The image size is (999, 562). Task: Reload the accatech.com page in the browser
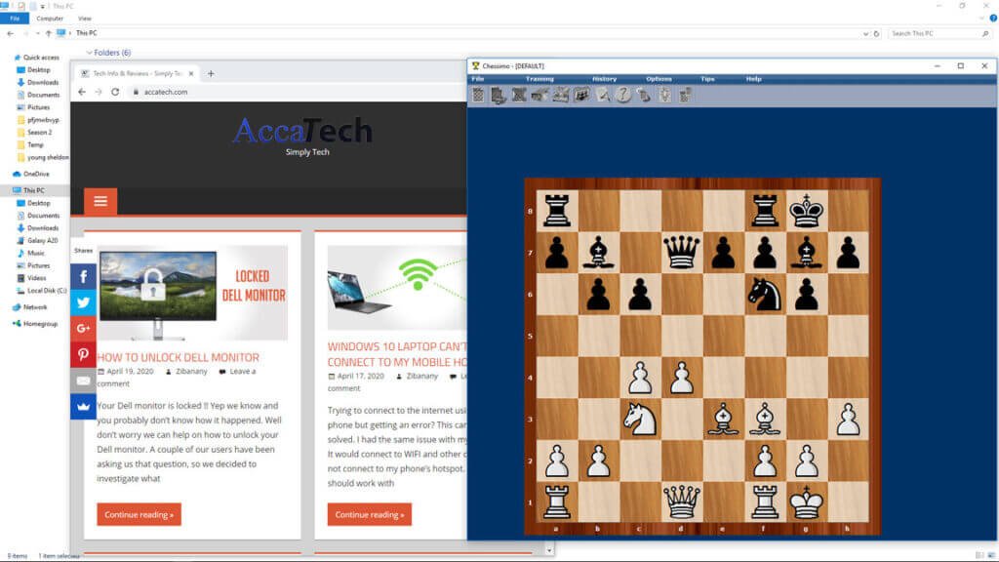[x=115, y=92]
